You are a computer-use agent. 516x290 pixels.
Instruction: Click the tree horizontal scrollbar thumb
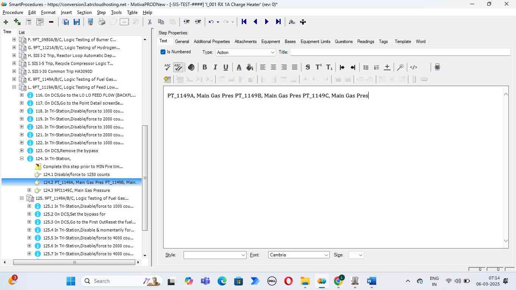[74, 262]
